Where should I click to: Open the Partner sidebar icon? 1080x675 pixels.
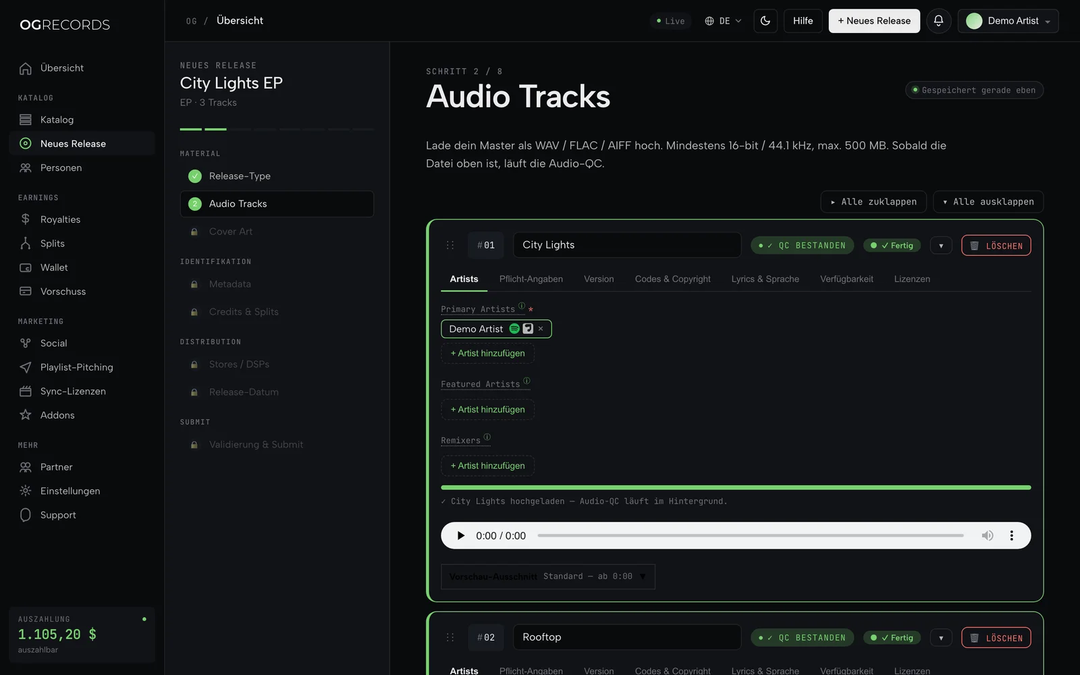click(26, 467)
